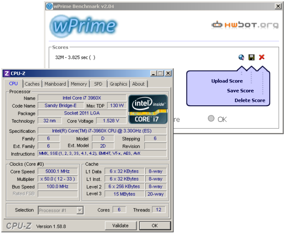Viewport: 285px width, 234px height.
Task: Click the CPU-Z window title bar
Action: (x=87, y=73)
